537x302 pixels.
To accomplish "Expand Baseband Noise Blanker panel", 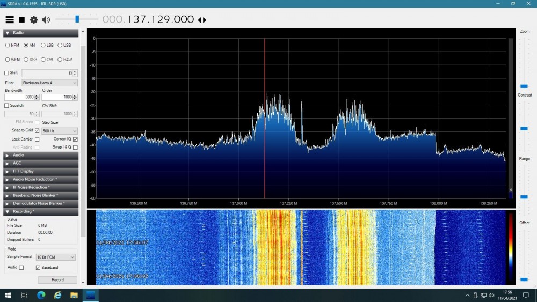I will tap(41, 195).
